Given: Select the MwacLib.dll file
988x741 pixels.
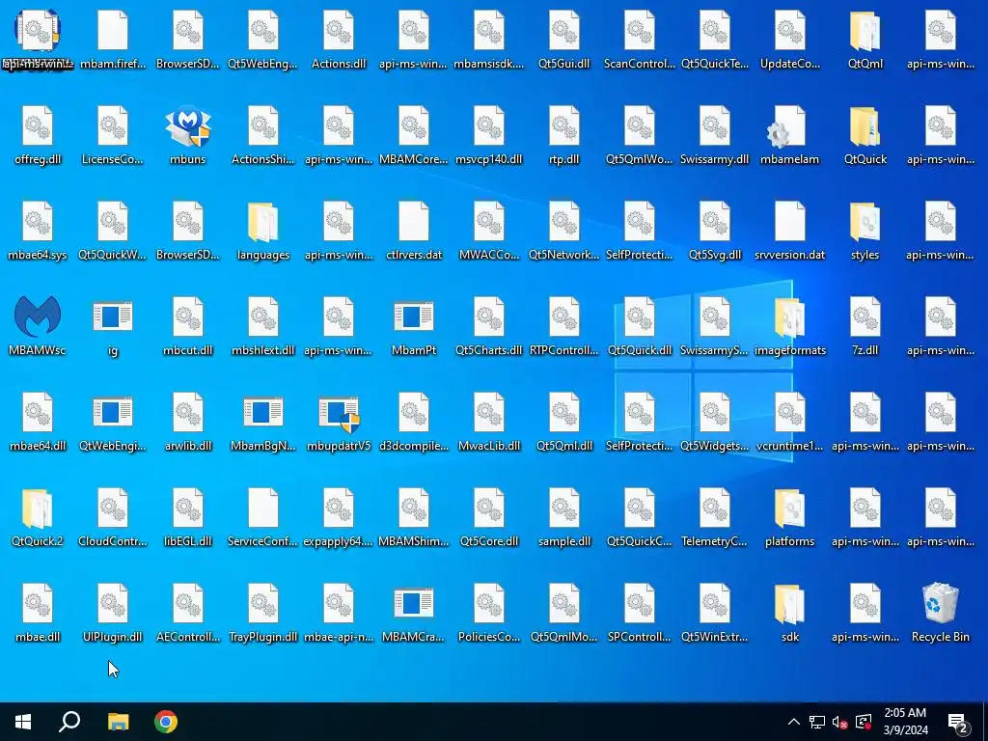Looking at the screenshot, I should 489,412.
